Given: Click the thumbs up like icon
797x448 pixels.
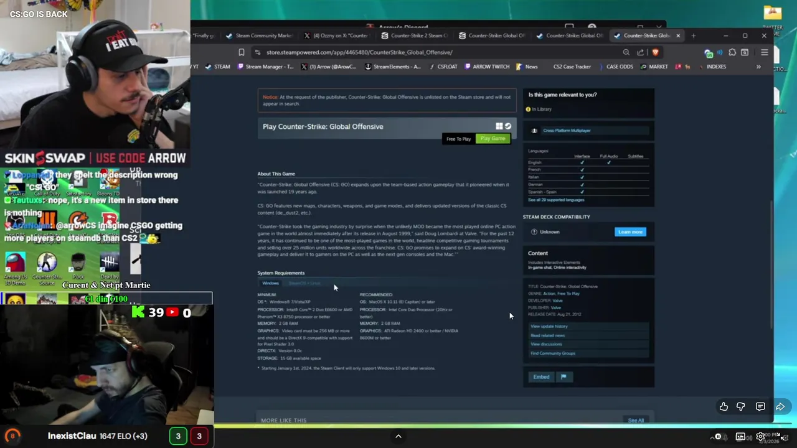Looking at the screenshot, I should coord(724,406).
